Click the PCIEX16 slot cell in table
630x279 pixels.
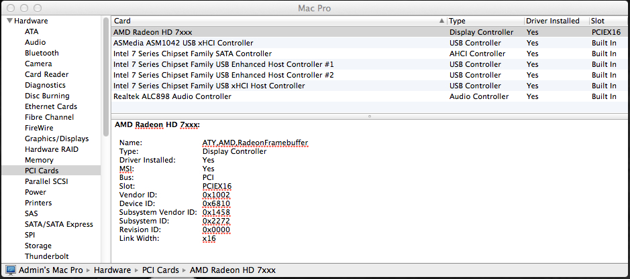click(x=607, y=32)
